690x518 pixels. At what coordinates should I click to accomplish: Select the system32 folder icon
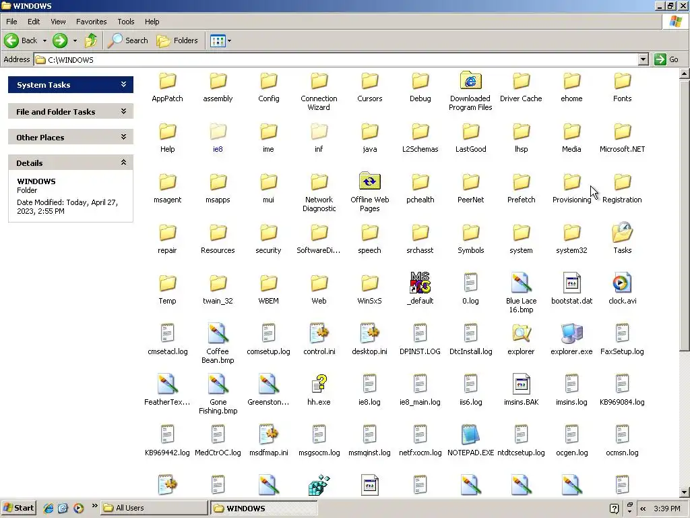coord(571,232)
